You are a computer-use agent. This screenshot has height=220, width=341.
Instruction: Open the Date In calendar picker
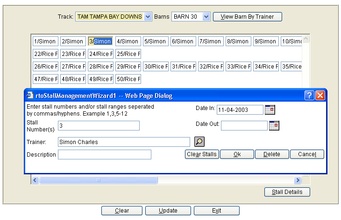[270, 110]
